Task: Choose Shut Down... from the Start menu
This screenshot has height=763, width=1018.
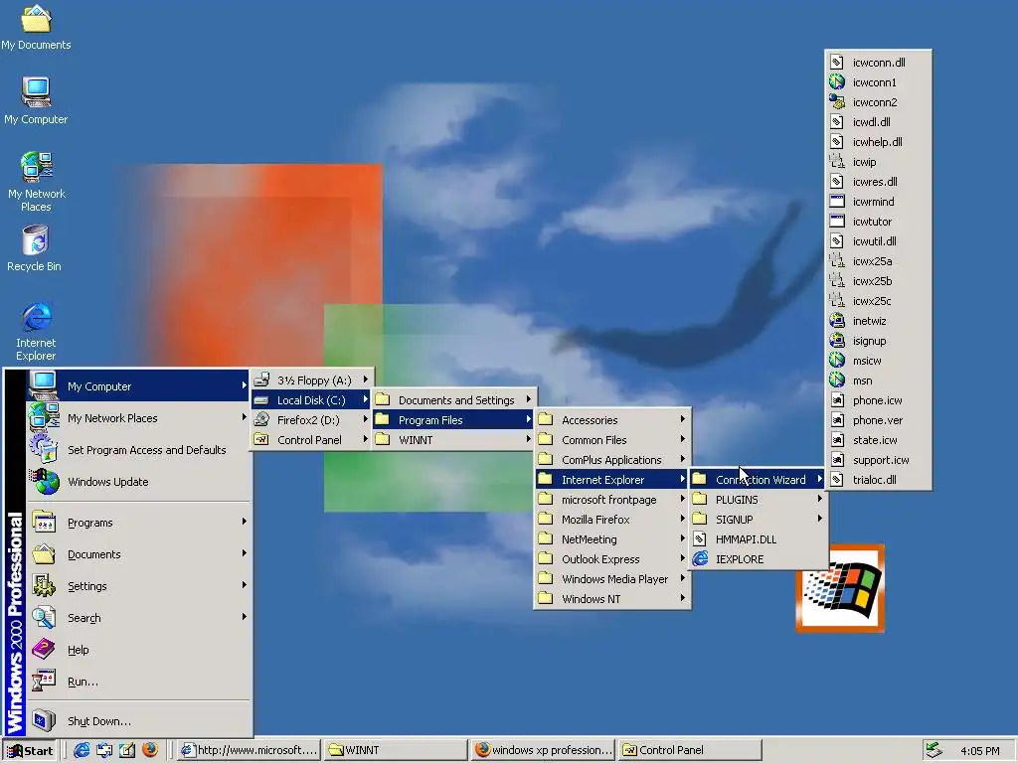Action: [x=137, y=721]
